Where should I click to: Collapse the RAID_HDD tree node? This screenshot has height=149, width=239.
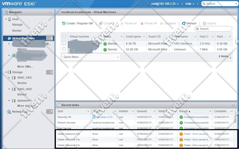tap(9, 89)
